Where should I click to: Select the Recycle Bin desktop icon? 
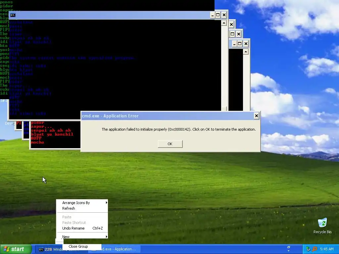(x=322, y=226)
